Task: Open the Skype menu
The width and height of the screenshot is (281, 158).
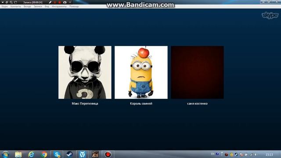Action: [4, 7]
